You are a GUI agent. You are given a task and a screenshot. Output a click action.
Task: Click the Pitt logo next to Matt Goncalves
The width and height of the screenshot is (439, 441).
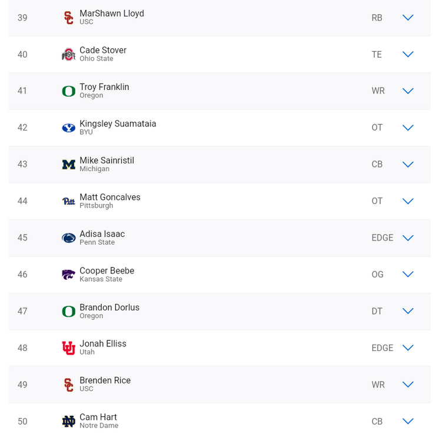click(69, 201)
